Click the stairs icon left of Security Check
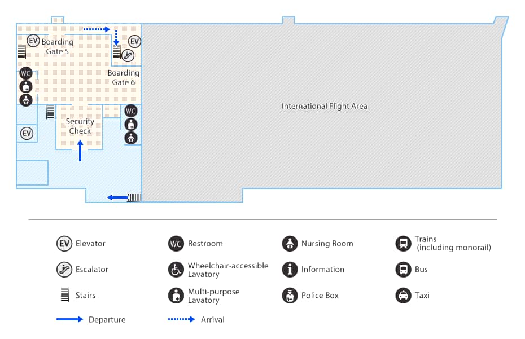 click(x=51, y=112)
